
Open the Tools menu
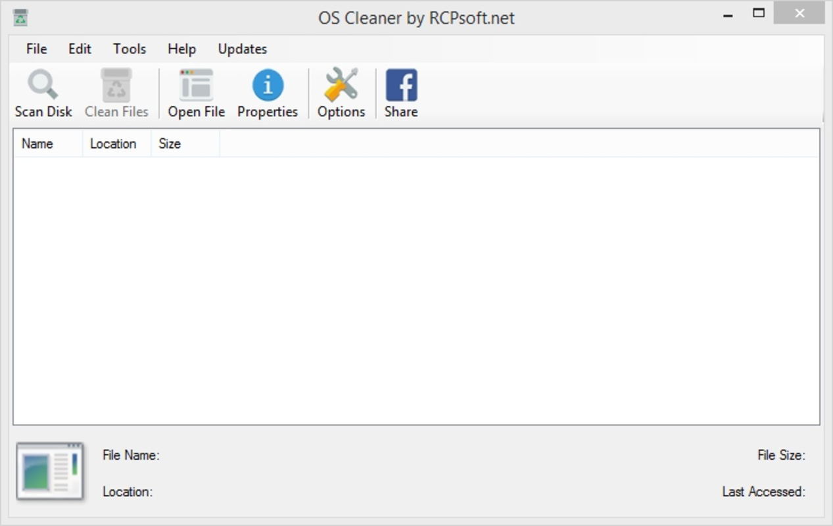pyautogui.click(x=130, y=49)
